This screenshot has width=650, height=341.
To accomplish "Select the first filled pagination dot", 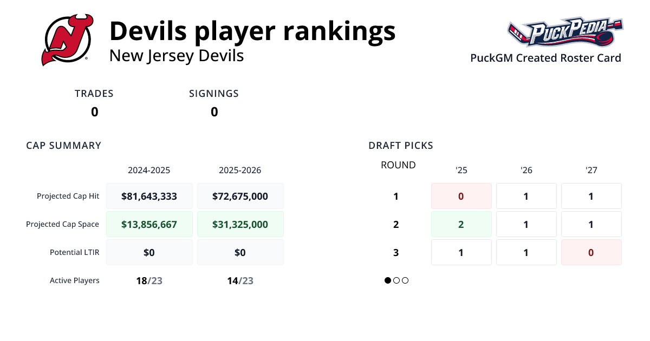I will click(387, 280).
